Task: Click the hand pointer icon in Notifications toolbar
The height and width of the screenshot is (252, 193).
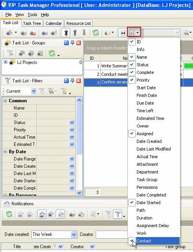Action: click(x=82, y=214)
